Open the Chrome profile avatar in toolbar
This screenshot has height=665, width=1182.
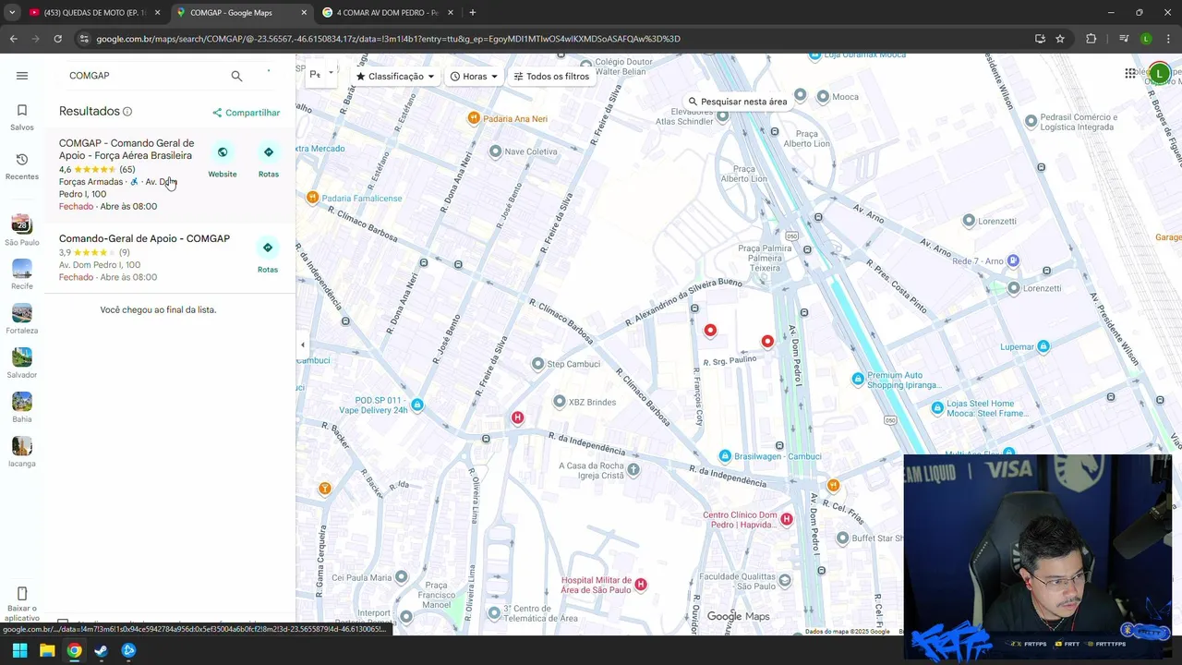tap(1146, 39)
